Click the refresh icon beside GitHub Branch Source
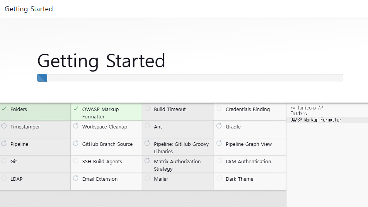The width and height of the screenshot is (368, 207). (76, 143)
